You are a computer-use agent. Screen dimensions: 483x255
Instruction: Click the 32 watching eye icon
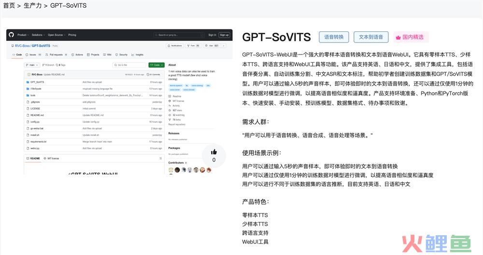170,115
